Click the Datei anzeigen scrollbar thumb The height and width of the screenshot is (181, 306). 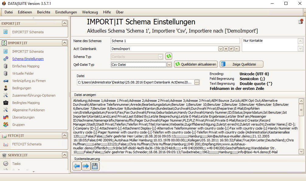301,110
